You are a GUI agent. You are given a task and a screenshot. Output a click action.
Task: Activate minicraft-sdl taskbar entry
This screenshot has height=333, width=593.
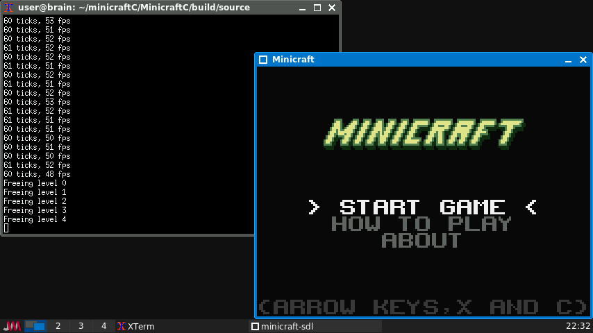coord(316,326)
